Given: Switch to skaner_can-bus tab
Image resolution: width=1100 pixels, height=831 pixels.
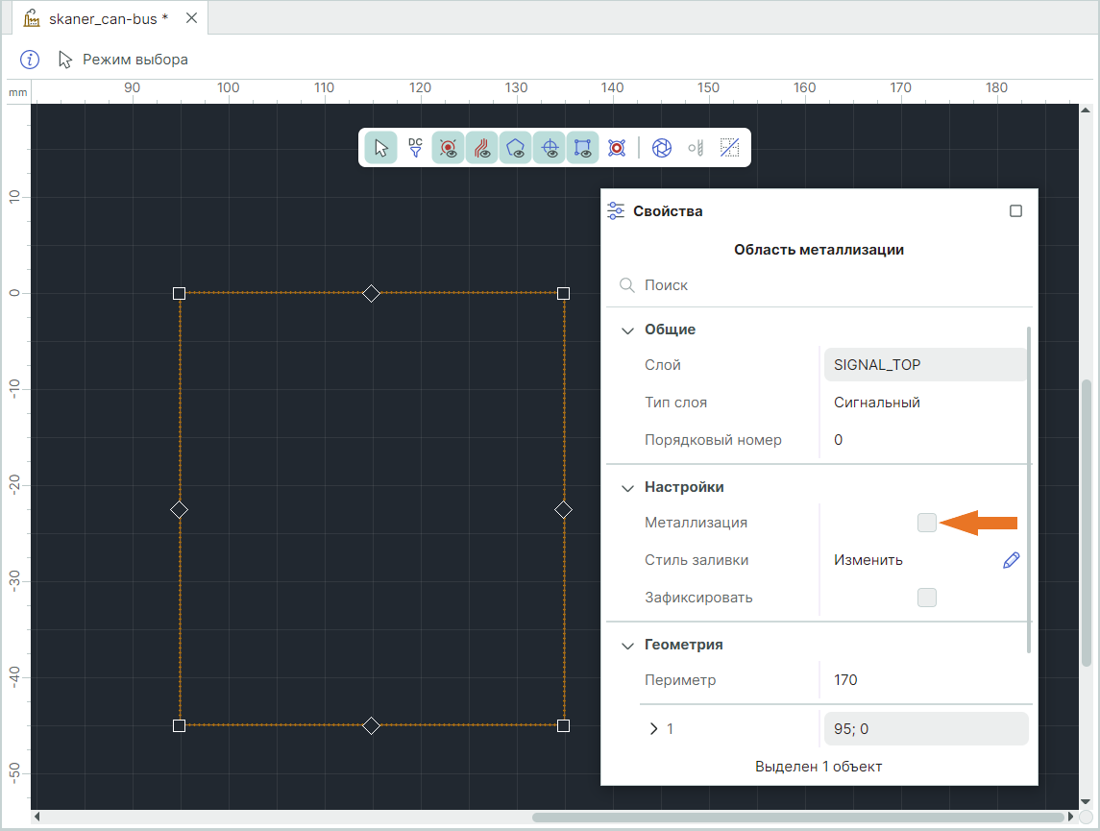Looking at the screenshot, I should (108, 19).
